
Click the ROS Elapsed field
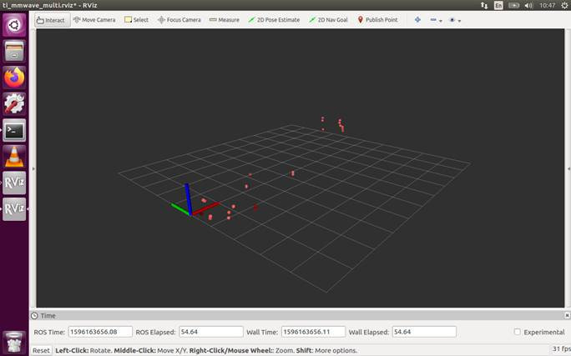click(211, 332)
